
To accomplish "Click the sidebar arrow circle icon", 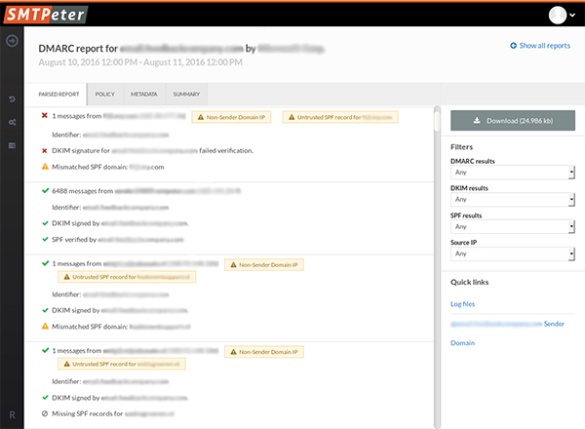I will (12, 40).
